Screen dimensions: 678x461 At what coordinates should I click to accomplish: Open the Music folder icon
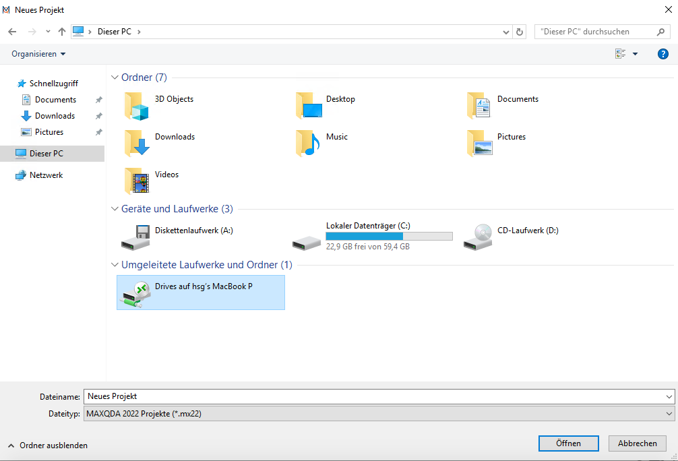tap(308, 143)
